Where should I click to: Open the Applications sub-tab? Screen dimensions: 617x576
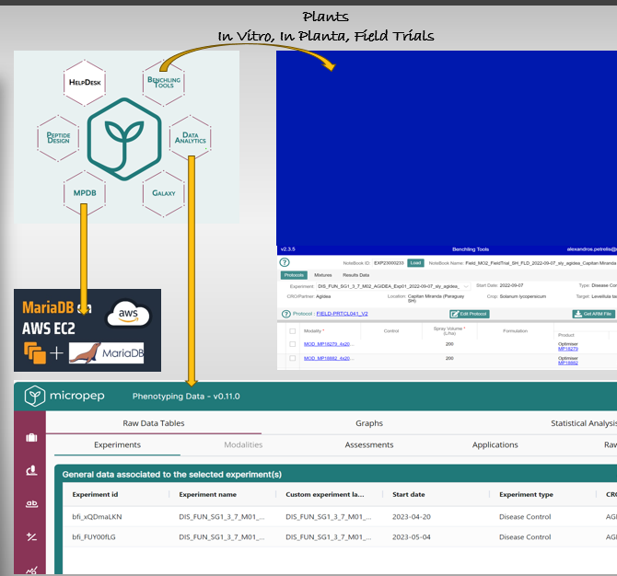pos(495,444)
